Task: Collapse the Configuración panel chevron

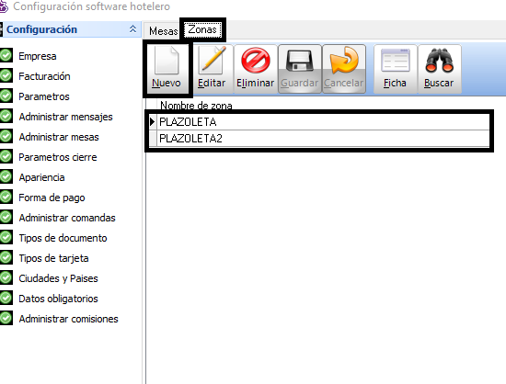Action: point(132,29)
